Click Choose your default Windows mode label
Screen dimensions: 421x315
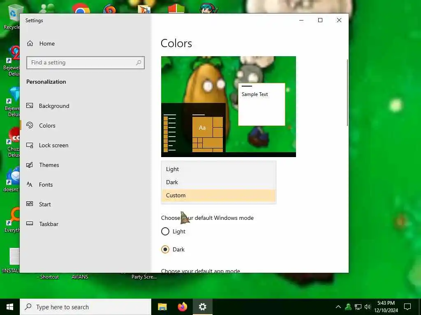pyautogui.click(x=207, y=218)
